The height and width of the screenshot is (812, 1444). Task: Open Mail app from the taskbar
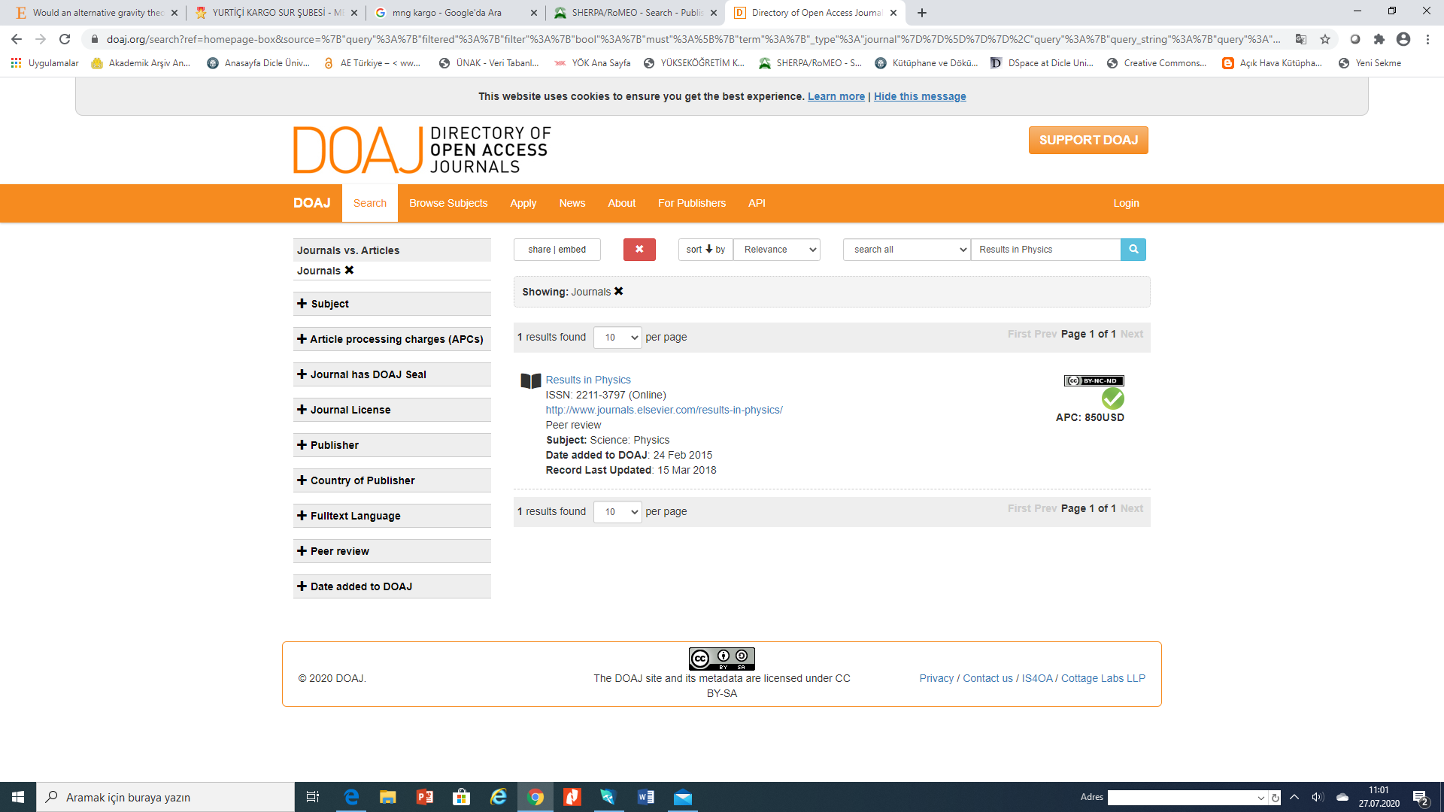683,797
